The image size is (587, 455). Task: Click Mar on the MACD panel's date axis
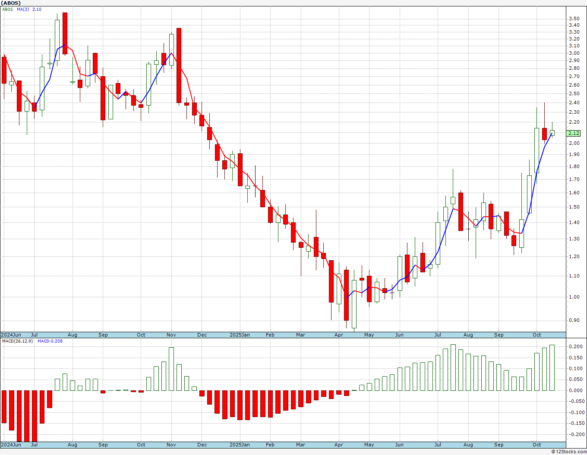(300, 445)
